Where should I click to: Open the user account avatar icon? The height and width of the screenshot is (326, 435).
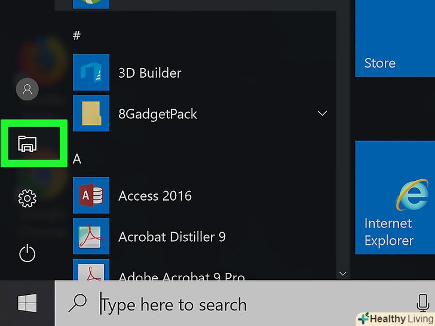click(27, 89)
